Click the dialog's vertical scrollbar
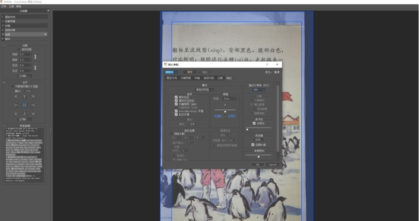The width and height of the screenshot is (419, 221). coord(278,121)
